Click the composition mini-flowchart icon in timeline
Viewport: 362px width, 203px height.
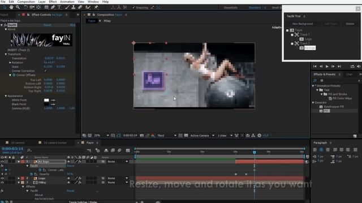[89, 151]
